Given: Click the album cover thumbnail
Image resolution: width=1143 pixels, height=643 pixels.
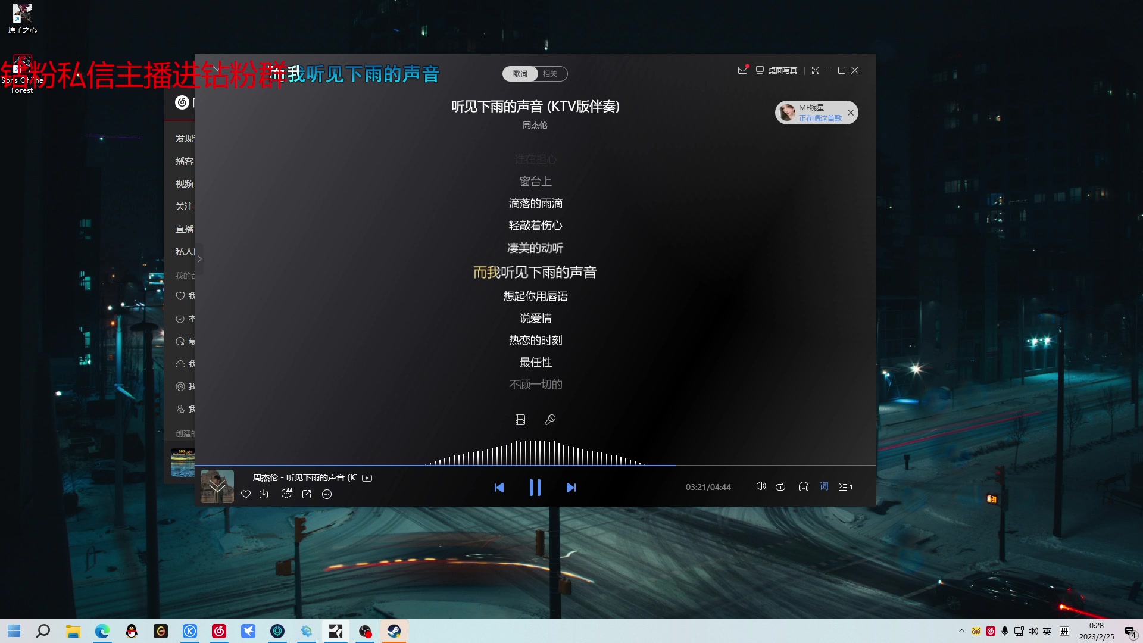Looking at the screenshot, I should click(x=217, y=486).
